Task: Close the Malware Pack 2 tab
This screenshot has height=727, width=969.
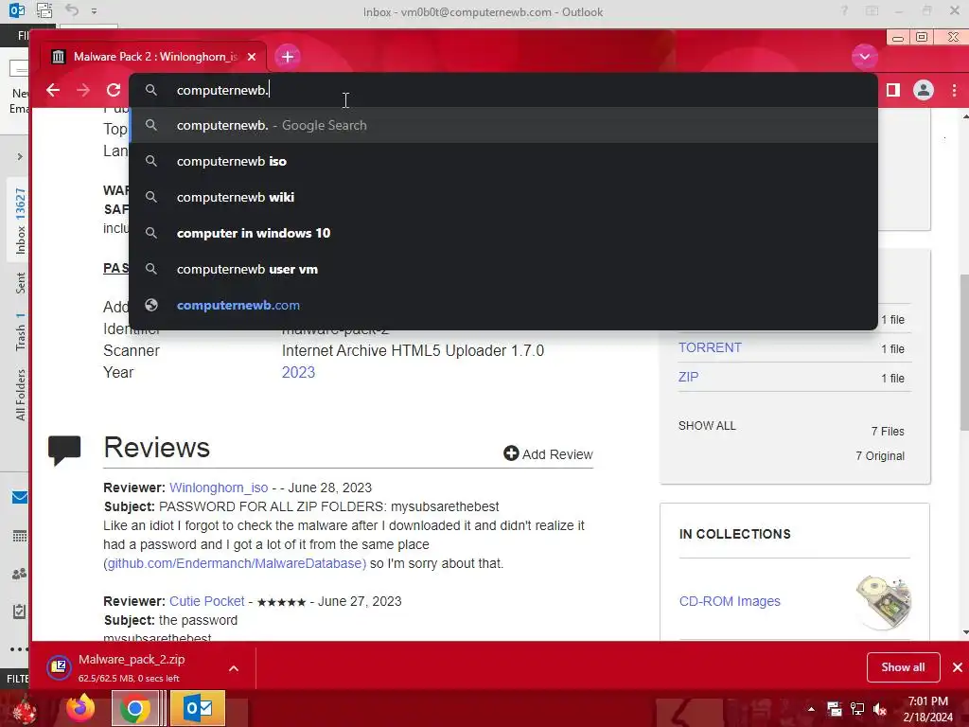Action: coord(252,57)
